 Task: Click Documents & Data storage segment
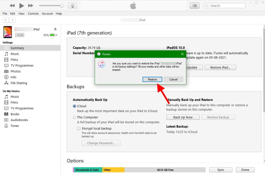[x=87, y=170]
